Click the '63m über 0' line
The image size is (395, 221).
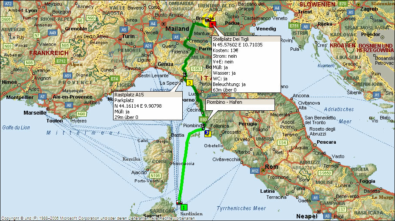(224, 90)
